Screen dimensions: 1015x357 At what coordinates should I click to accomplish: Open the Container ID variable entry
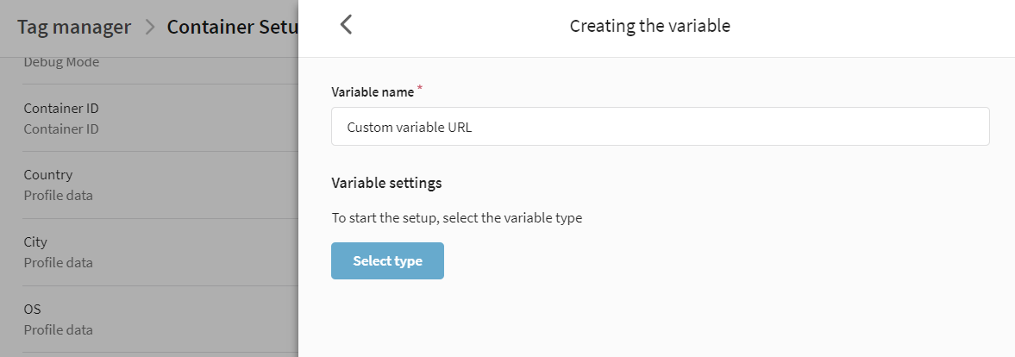tap(160, 118)
